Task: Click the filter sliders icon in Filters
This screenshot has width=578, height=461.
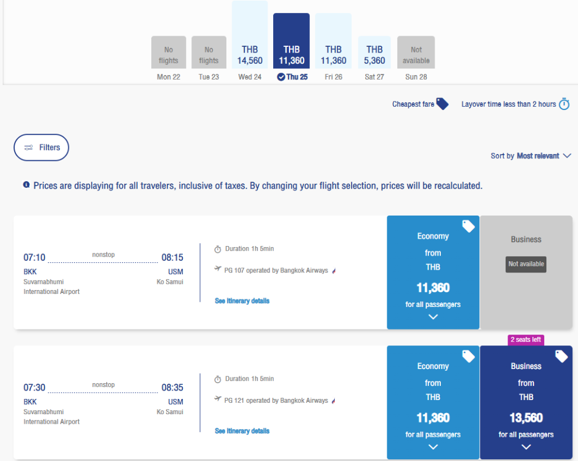Action: [x=28, y=147]
